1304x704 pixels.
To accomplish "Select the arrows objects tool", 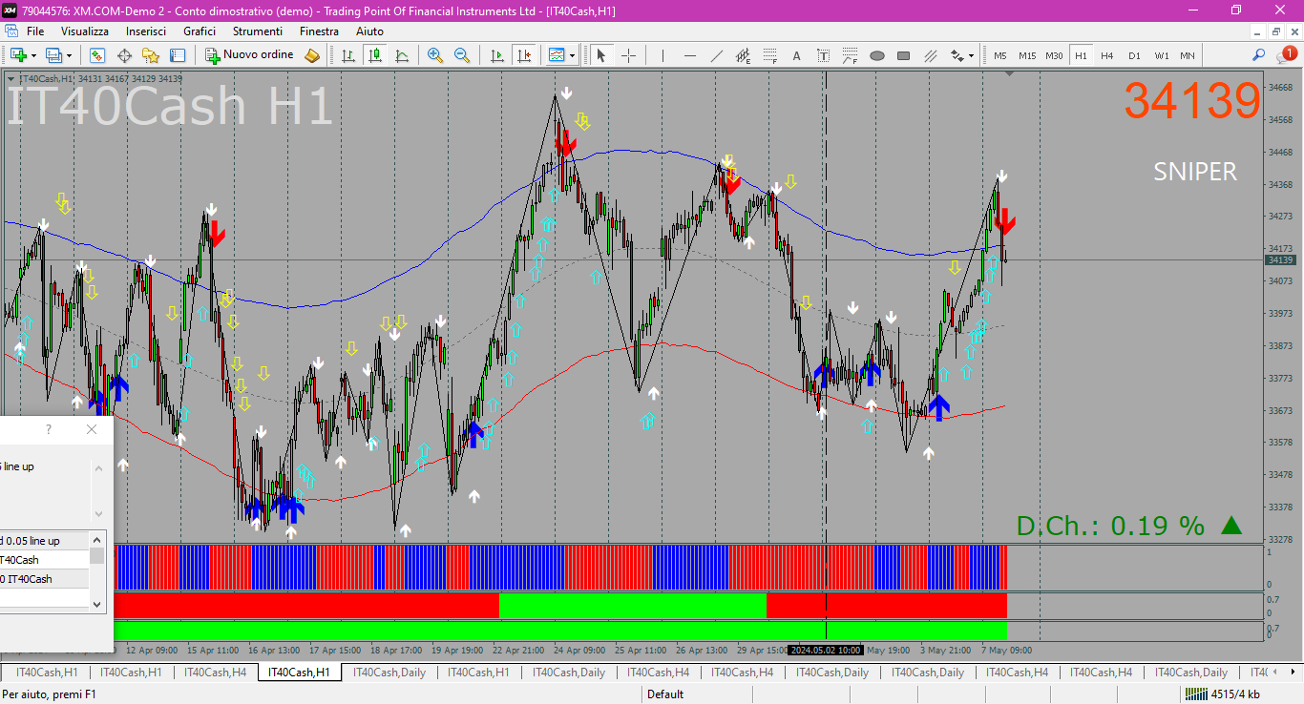I will pos(957,55).
